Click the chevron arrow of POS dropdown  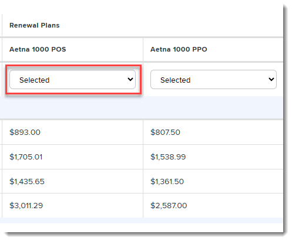click(x=130, y=79)
